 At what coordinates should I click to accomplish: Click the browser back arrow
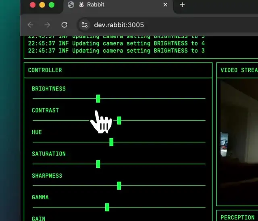[30, 25]
